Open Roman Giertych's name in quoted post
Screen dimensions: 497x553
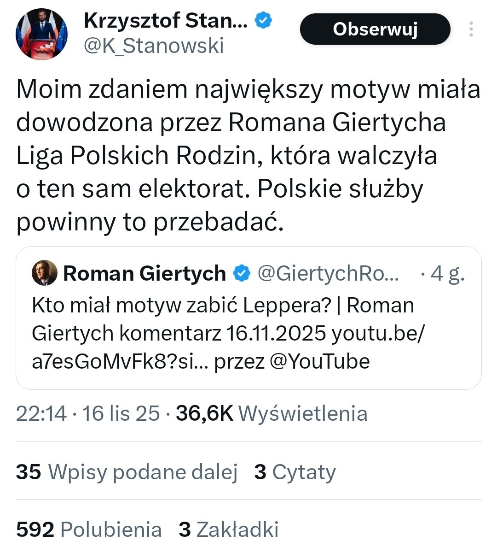(144, 273)
